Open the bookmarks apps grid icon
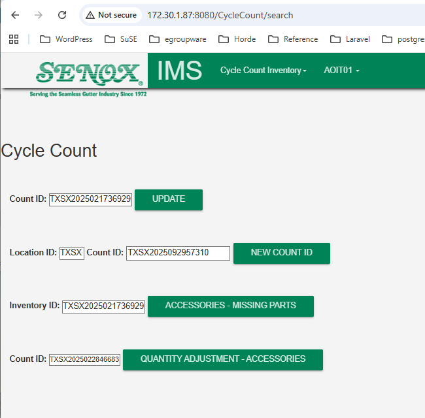Image resolution: width=425 pixels, height=418 pixels. (14, 39)
